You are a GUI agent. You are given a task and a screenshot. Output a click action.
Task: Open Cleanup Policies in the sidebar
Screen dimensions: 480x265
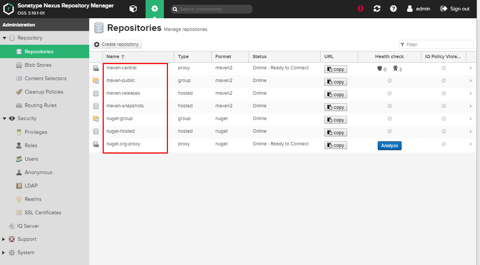(x=45, y=92)
